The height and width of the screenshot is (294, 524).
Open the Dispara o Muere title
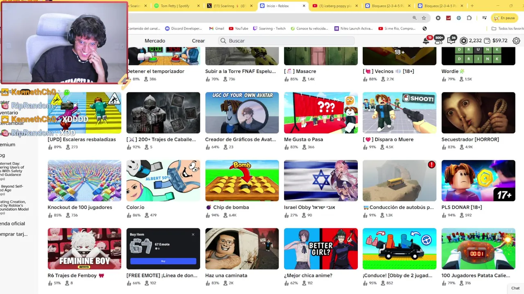point(388,140)
